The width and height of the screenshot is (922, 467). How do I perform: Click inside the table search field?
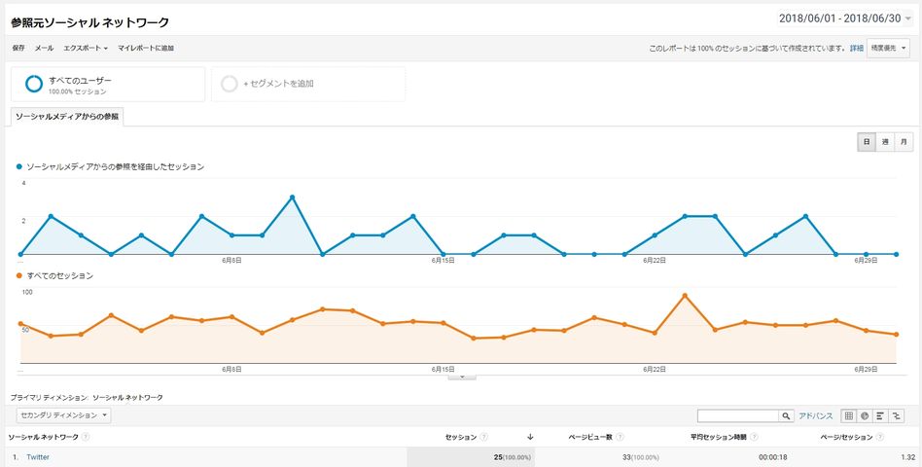pos(737,415)
